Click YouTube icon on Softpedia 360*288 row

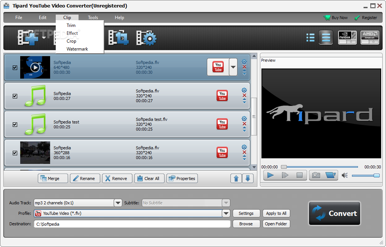(x=222, y=153)
